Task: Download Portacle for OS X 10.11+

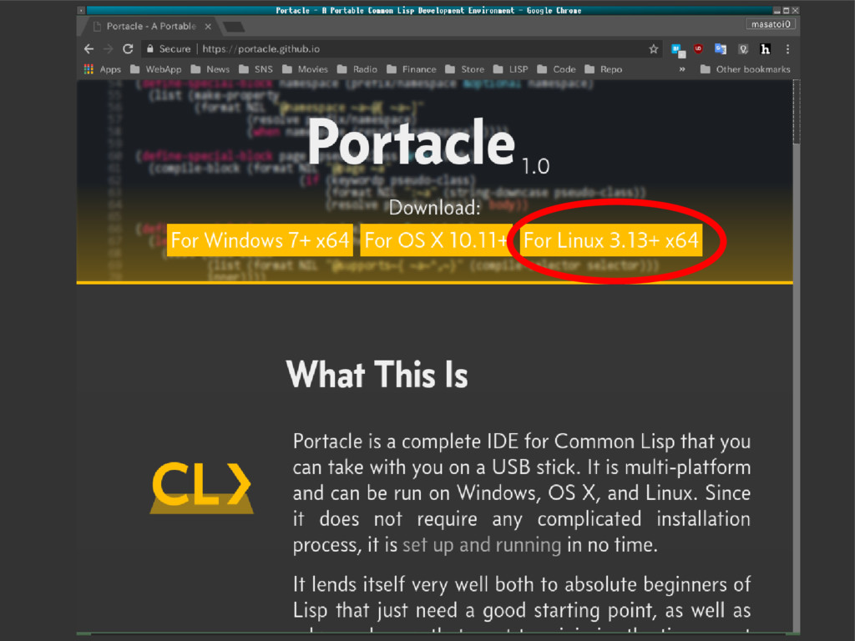Action: 436,240
